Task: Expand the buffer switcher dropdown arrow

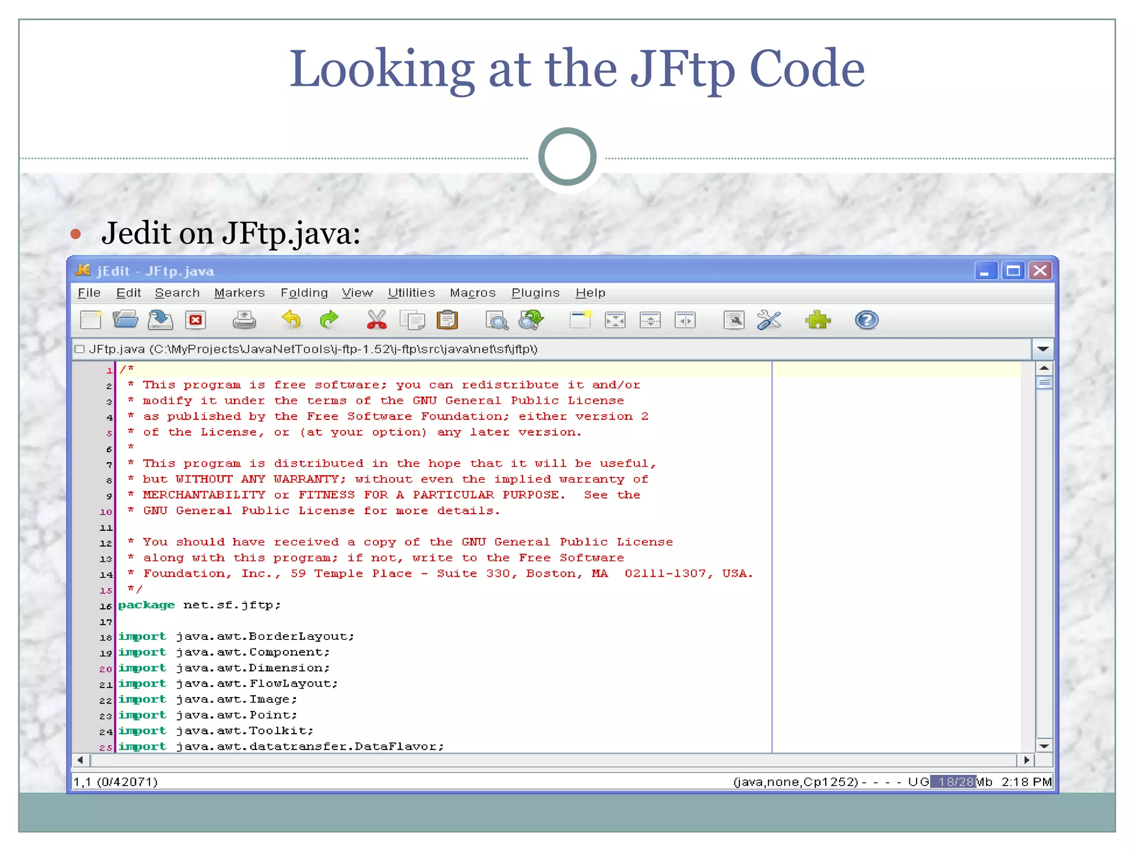Action: click(1042, 349)
